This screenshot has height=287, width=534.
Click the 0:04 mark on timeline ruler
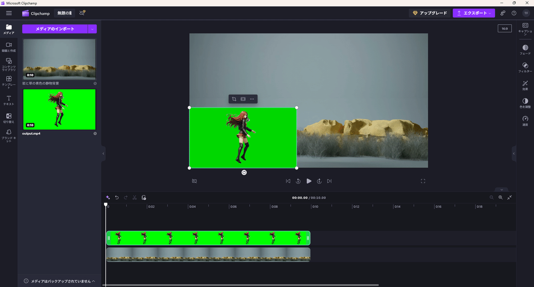(x=191, y=206)
